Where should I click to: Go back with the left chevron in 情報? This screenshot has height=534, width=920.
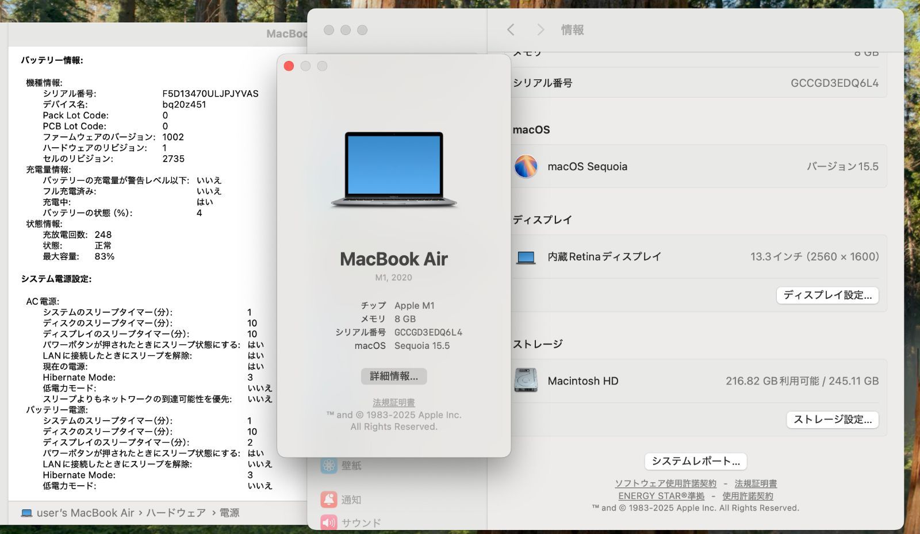[x=511, y=30]
